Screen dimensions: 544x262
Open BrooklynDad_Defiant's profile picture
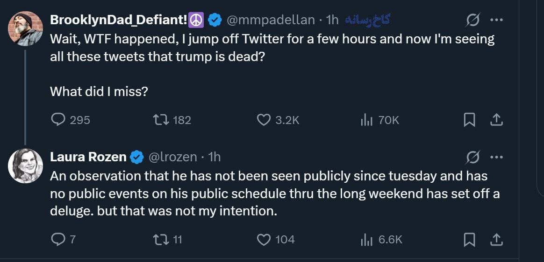26,28
